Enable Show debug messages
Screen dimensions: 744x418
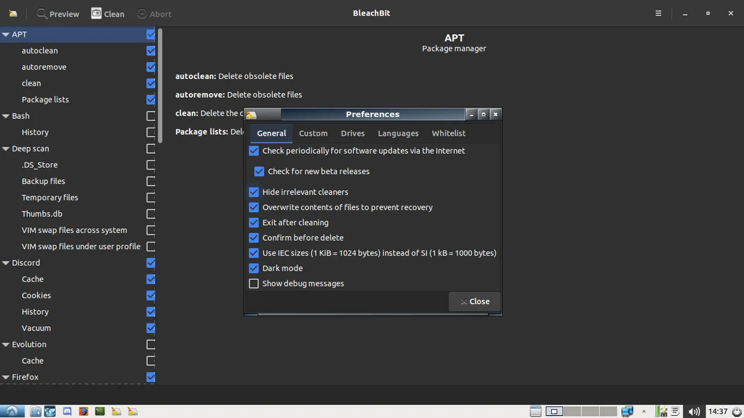click(x=253, y=283)
